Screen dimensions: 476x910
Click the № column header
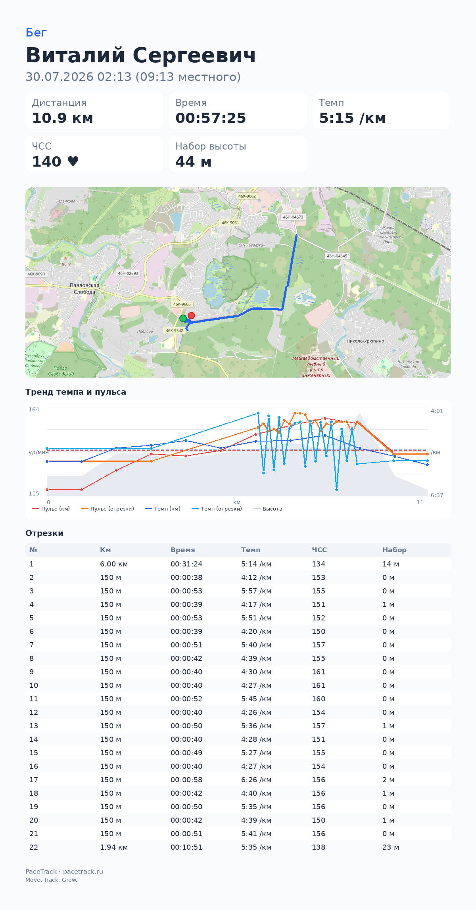33,550
